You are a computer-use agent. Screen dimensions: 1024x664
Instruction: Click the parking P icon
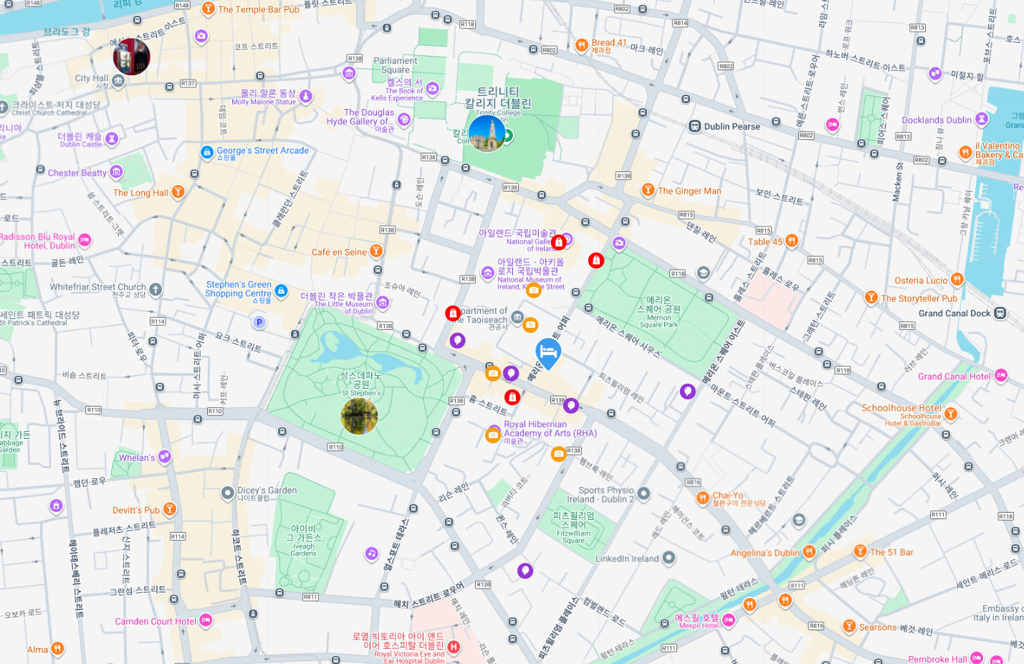pyautogui.click(x=259, y=323)
